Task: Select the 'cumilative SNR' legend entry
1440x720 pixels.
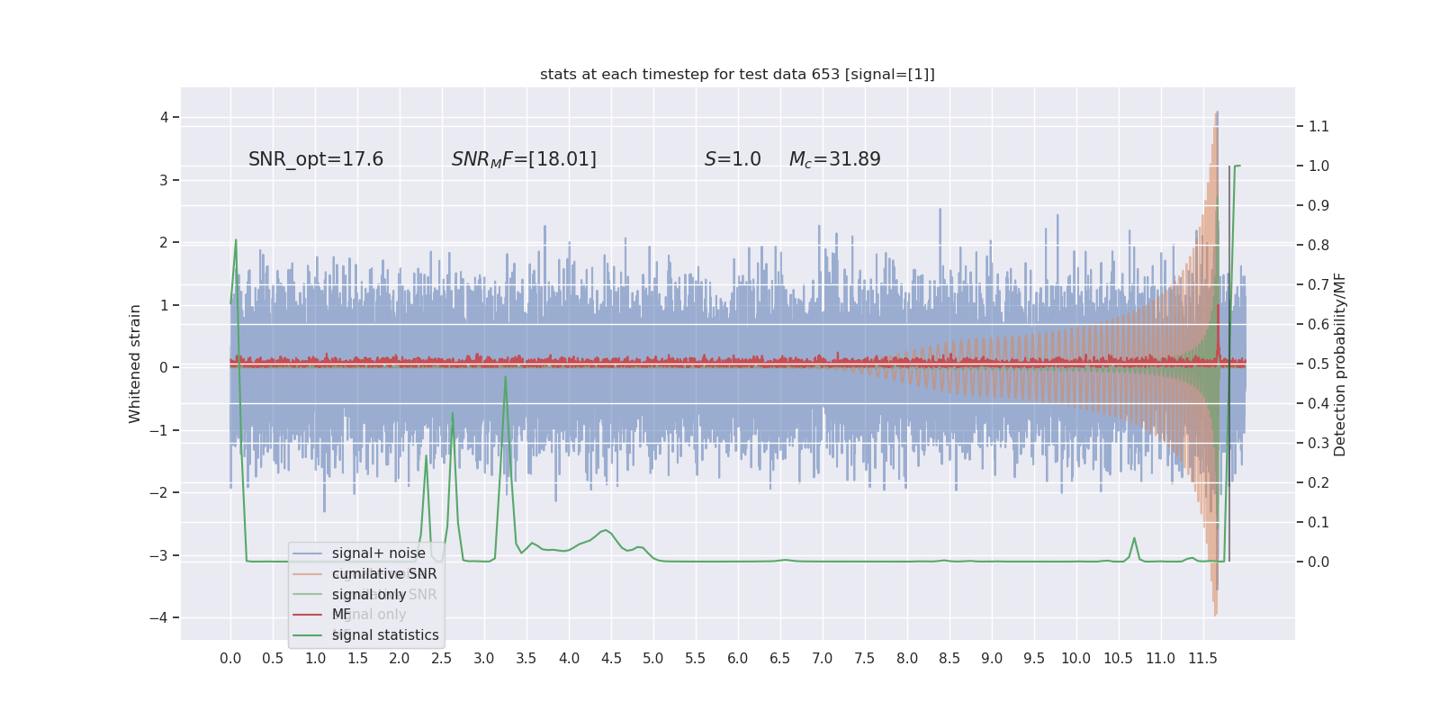Action: coord(384,574)
